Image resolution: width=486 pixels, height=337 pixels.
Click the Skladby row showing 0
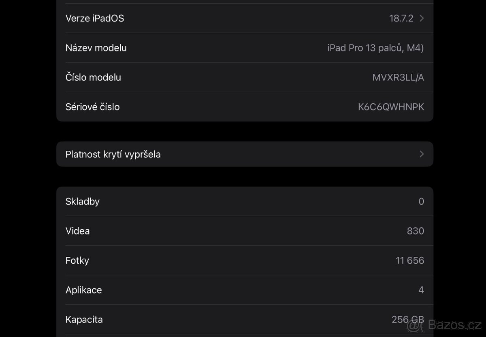243,201
